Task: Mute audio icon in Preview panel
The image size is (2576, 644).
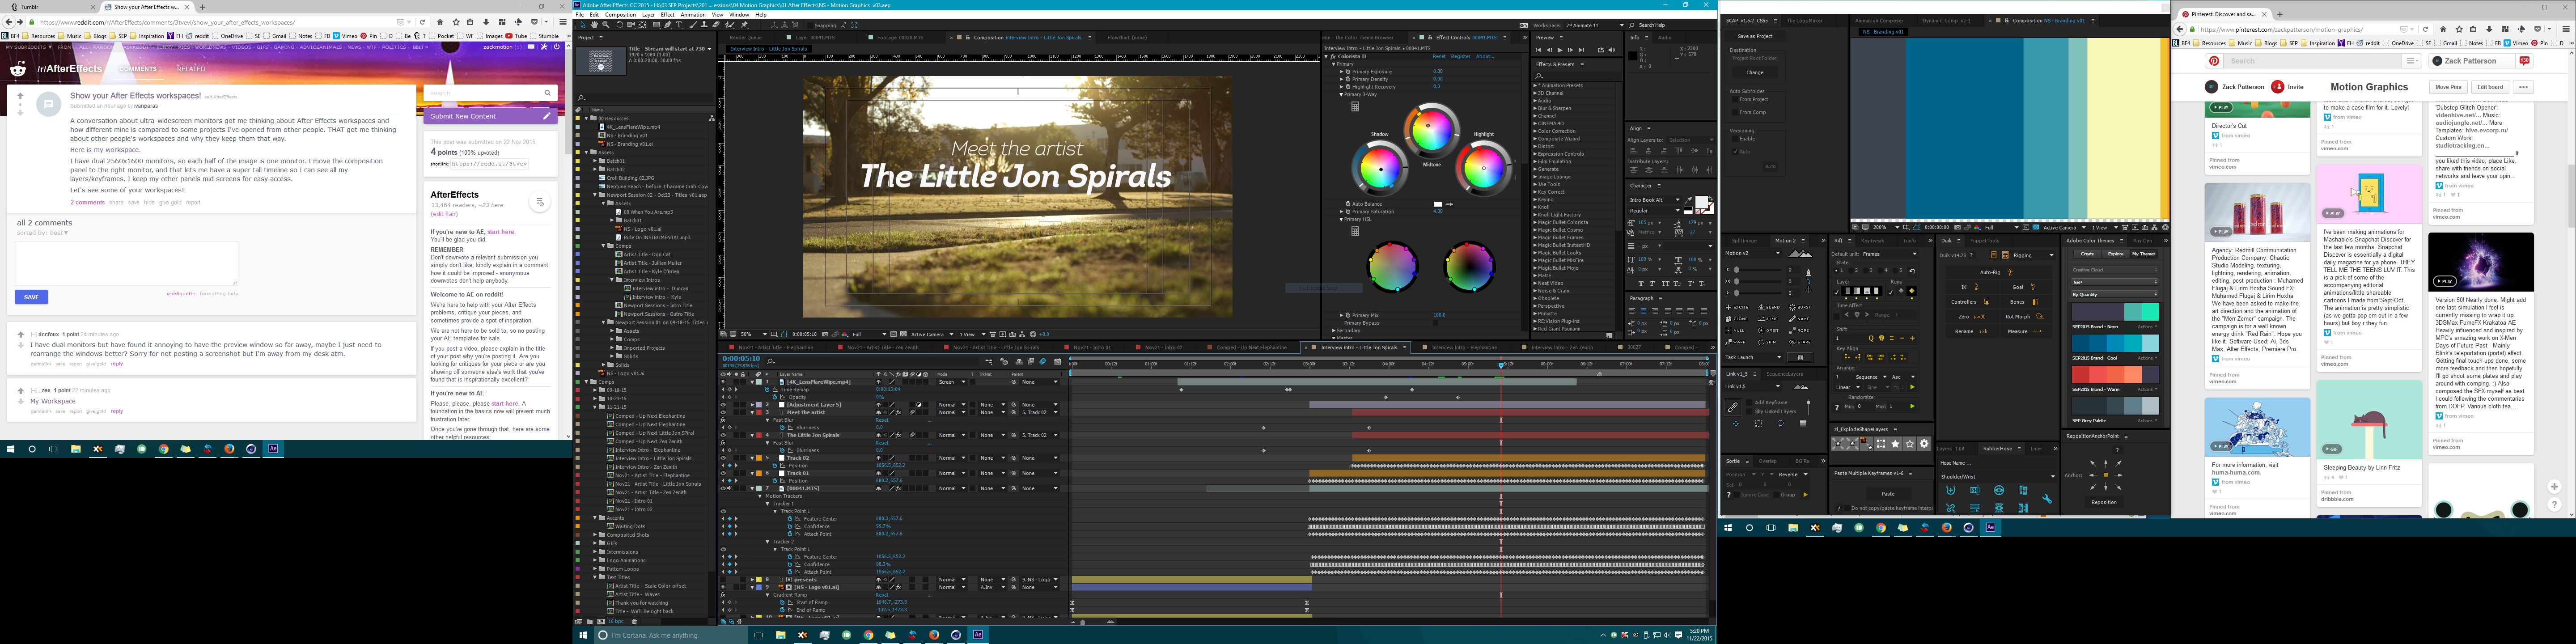Action: tap(1612, 50)
